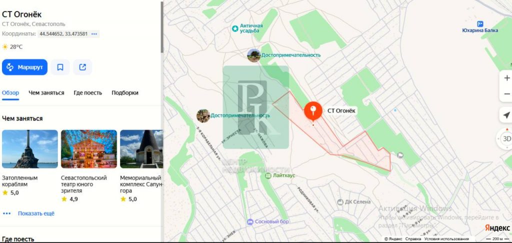
Task: Switch to the Обзор tab
Action: (10, 93)
